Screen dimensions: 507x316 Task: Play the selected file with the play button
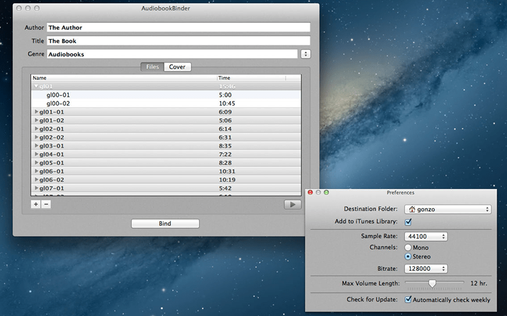pos(292,204)
